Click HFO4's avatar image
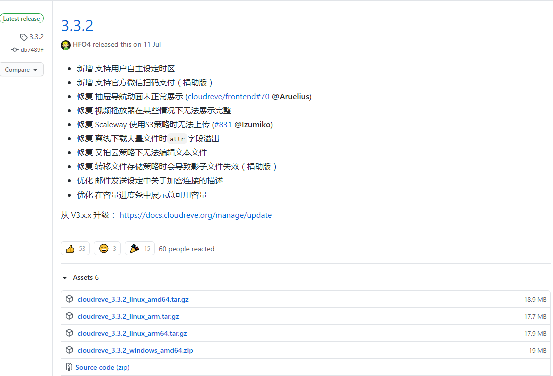 point(66,45)
